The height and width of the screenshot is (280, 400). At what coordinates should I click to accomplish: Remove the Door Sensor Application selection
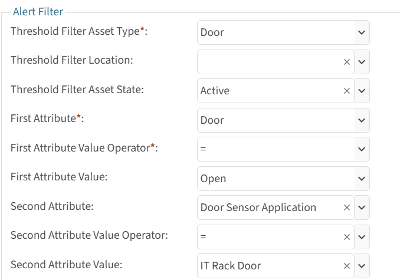click(347, 207)
